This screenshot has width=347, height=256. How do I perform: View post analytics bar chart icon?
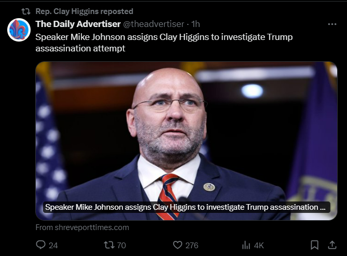click(246, 245)
